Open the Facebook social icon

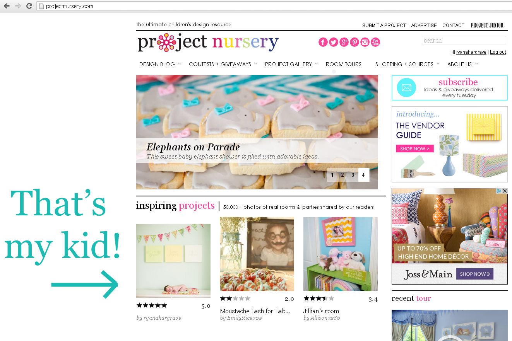click(x=323, y=42)
